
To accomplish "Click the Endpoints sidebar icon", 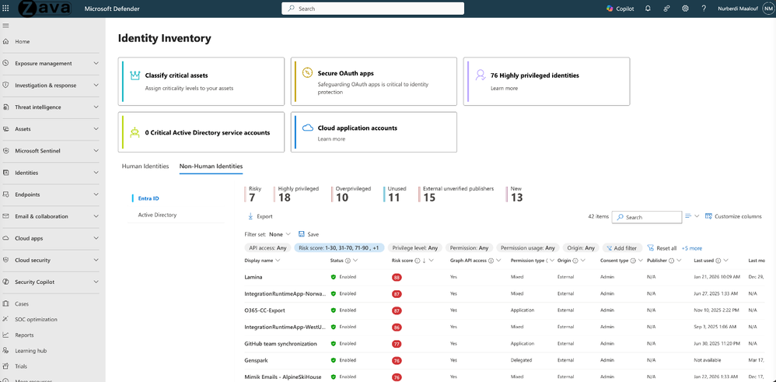I will [x=6, y=195].
